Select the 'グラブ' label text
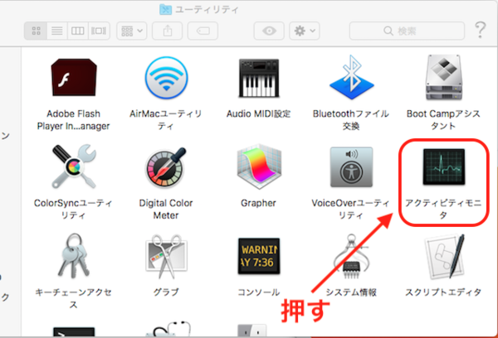The height and width of the screenshot is (338, 498). pyautogui.click(x=166, y=292)
